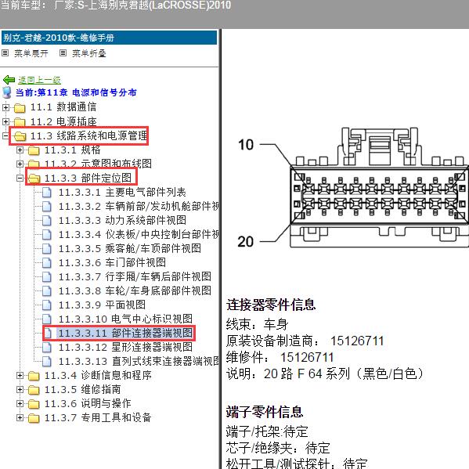Select 11.3.5 维修指南 tree item

pos(83,389)
